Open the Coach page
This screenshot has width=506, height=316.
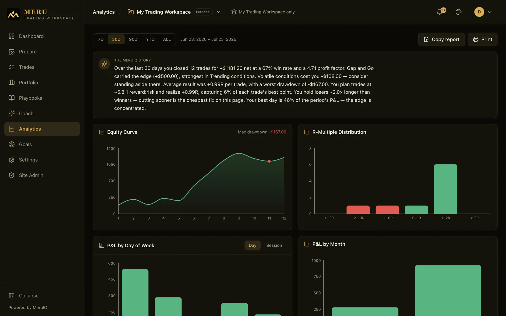[x=42, y=113]
